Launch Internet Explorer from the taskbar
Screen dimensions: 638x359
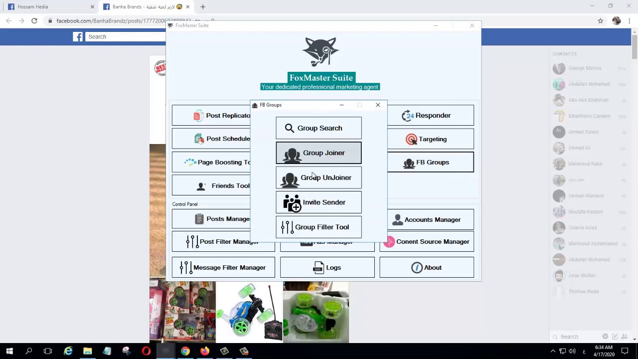[x=68, y=352]
